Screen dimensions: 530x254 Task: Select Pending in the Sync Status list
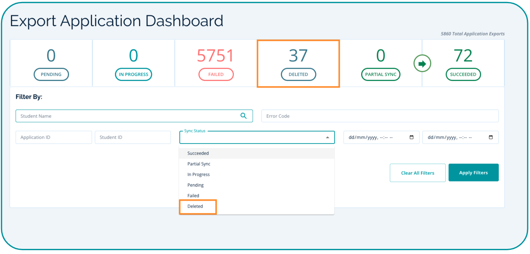click(x=195, y=185)
